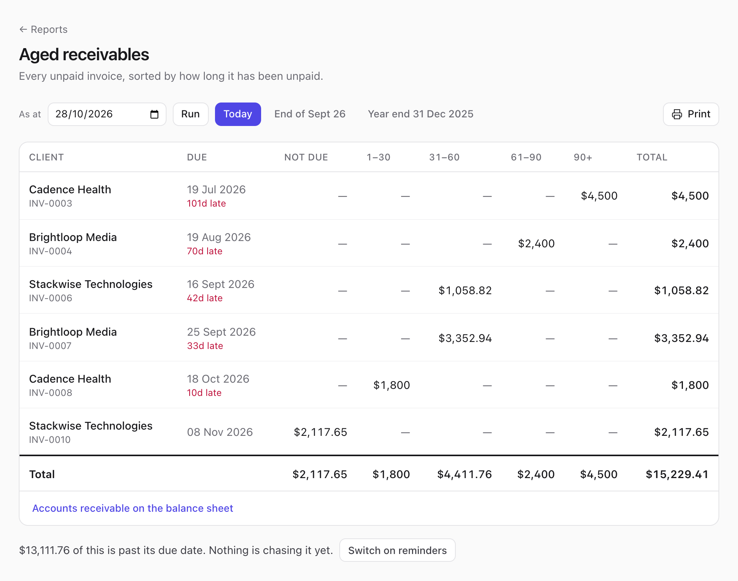This screenshot has height=581, width=738.
Task: Click the NOT DUE column header
Action: (x=306, y=157)
